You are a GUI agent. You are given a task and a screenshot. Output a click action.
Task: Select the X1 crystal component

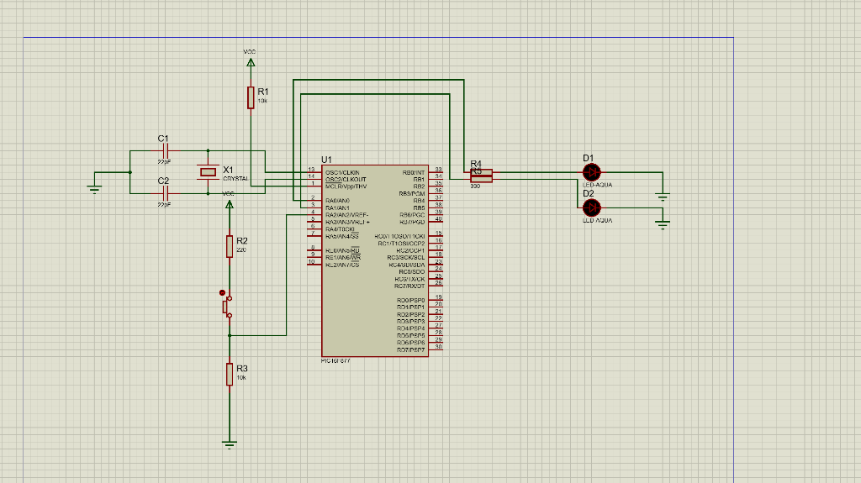[208, 172]
